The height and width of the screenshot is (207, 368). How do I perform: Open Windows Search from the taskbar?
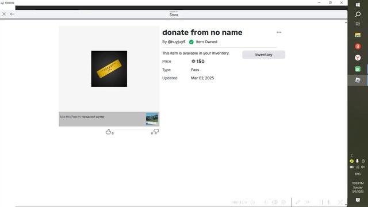pos(358,14)
